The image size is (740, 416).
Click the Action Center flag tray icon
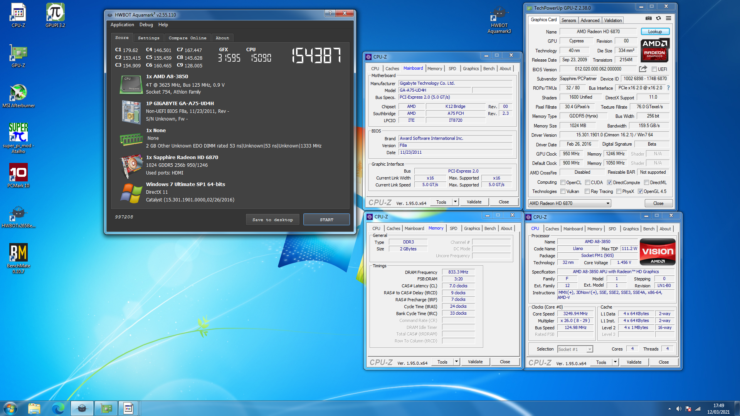pos(688,409)
